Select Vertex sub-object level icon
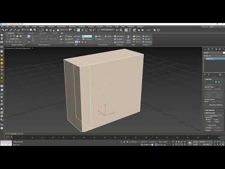Image resolution: width=225 pixels, height=169 pixels. point(207,82)
